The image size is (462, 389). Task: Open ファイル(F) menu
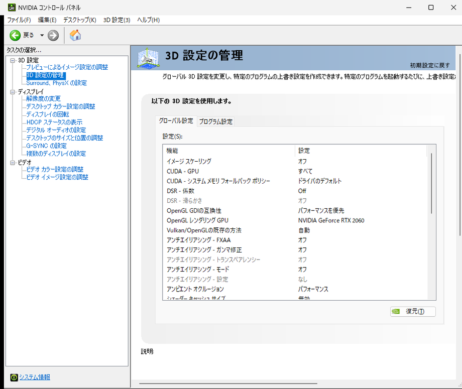tap(19, 20)
